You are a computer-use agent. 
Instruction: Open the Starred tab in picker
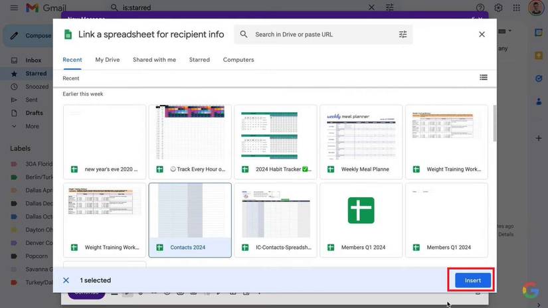pyautogui.click(x=199, y=60)
